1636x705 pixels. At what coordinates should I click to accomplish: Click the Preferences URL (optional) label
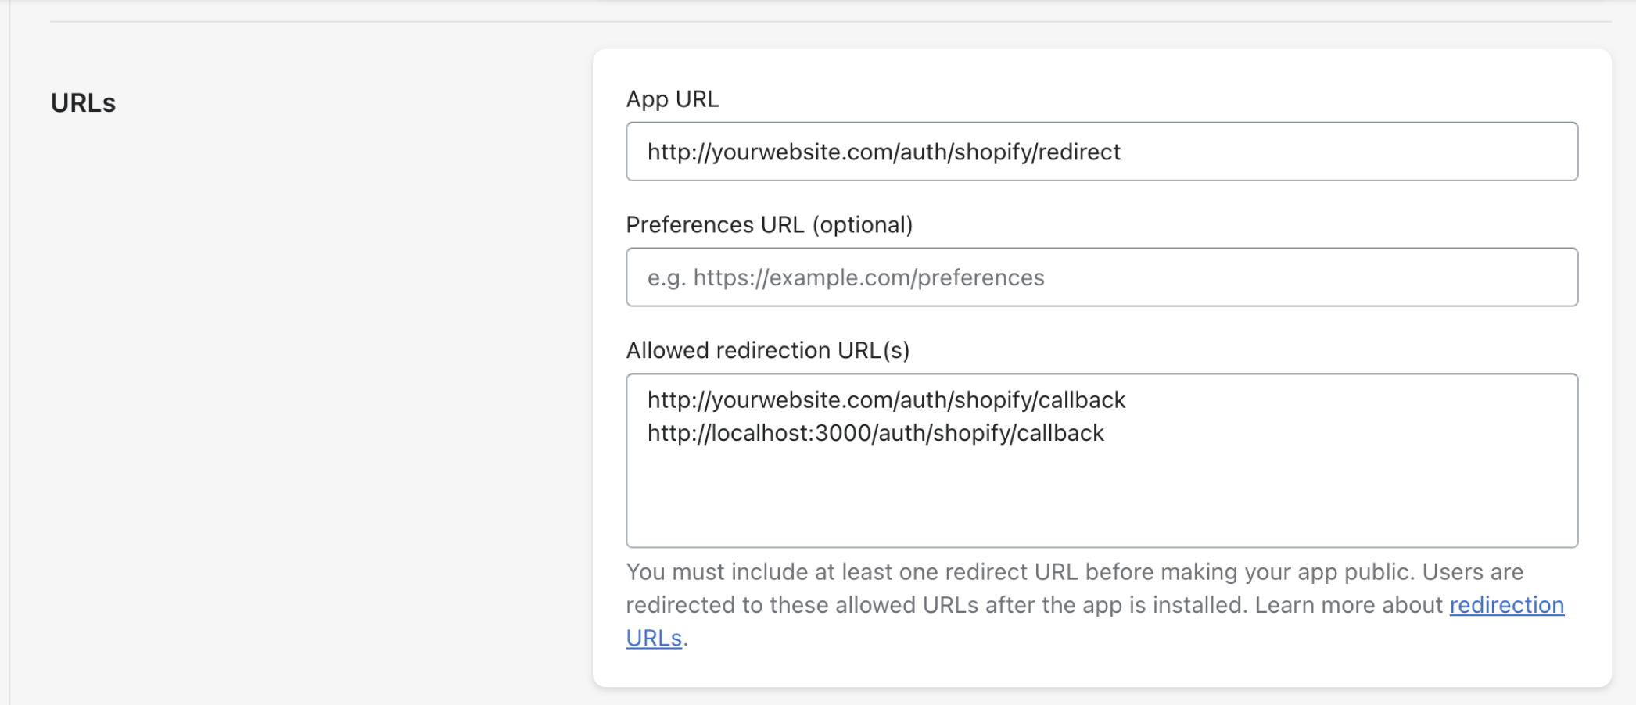coord(770,225)
